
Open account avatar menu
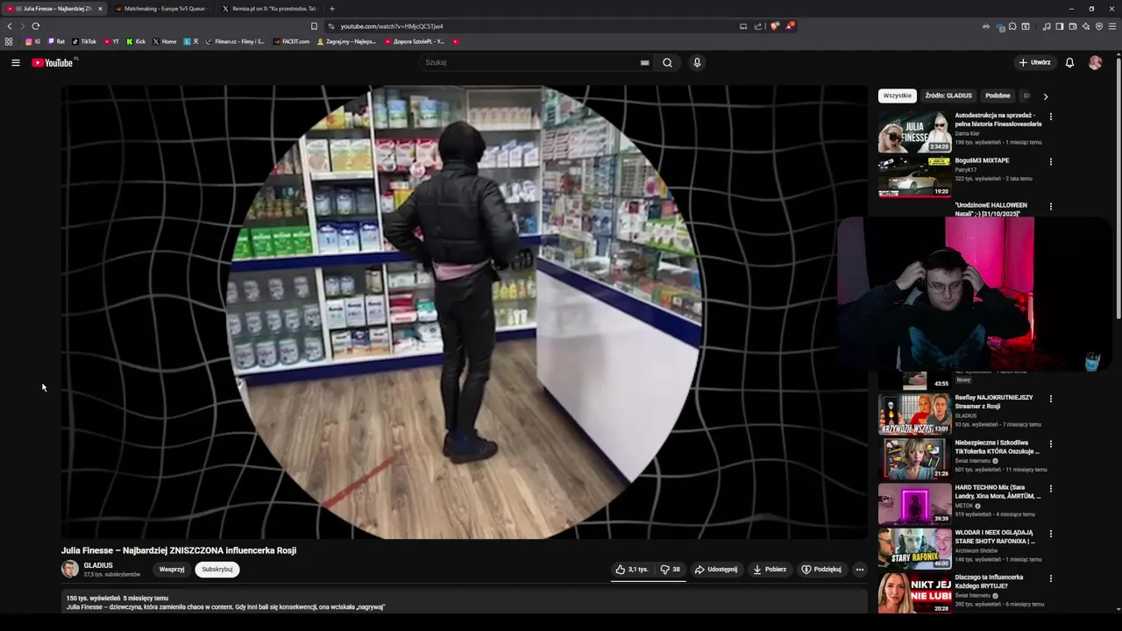point(1095,62)
